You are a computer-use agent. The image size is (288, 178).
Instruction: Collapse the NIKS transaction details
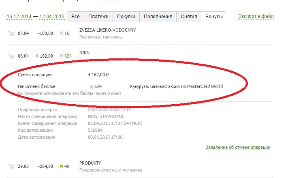coord(84,53)
